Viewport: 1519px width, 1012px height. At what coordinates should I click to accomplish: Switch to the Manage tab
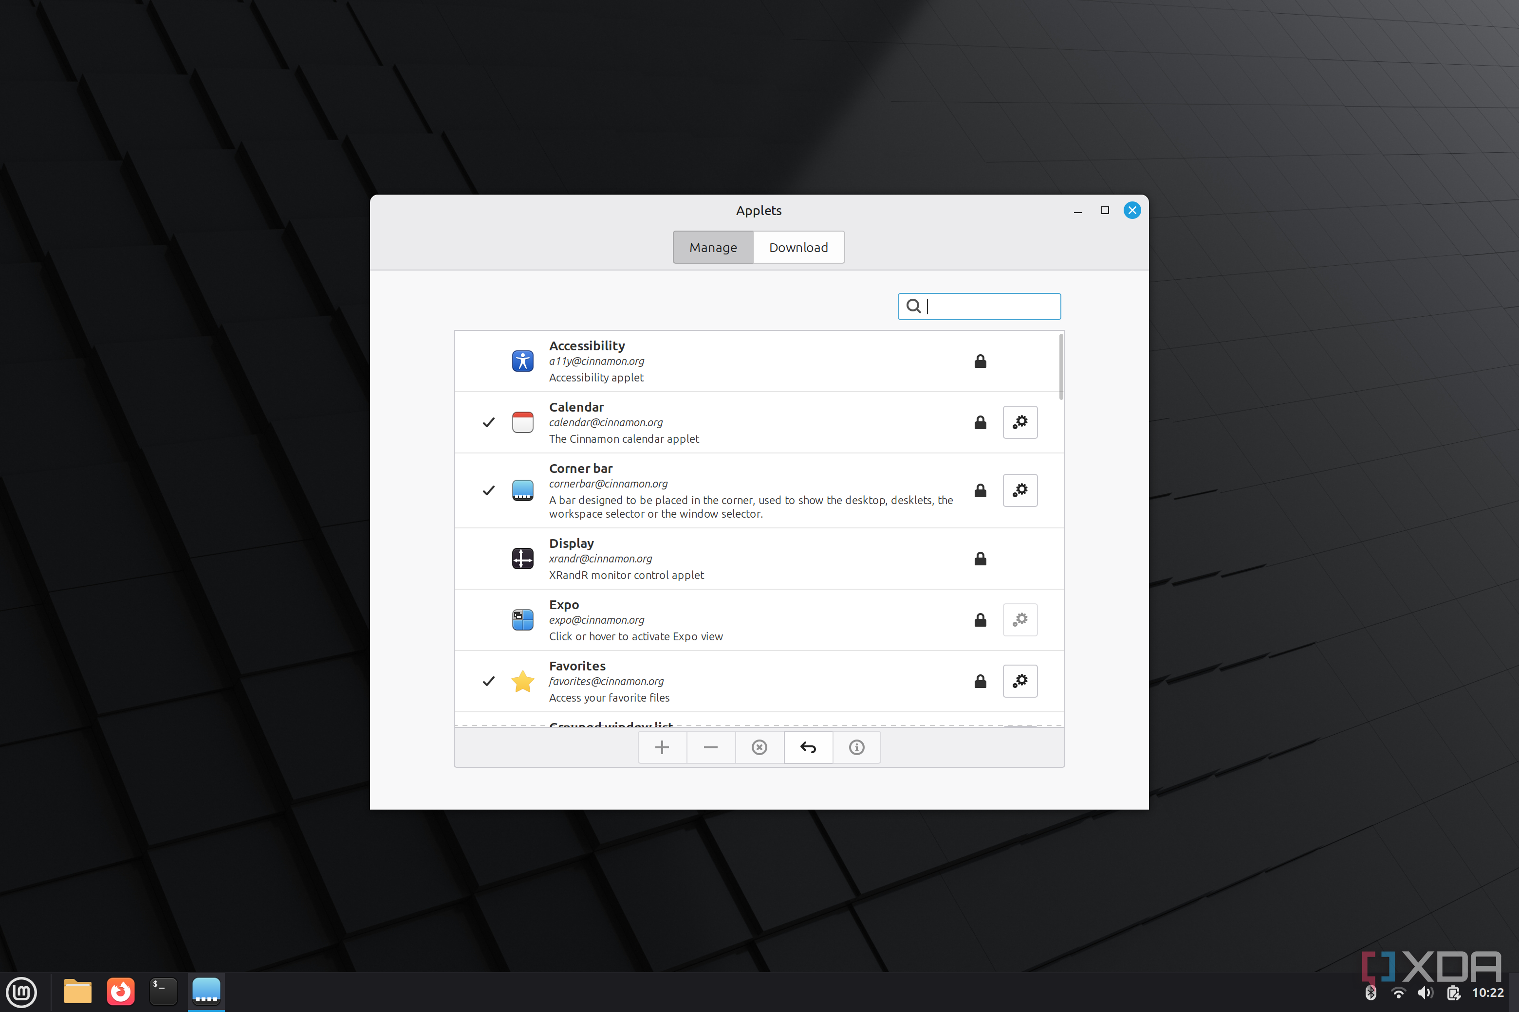[x=713, y=247]
